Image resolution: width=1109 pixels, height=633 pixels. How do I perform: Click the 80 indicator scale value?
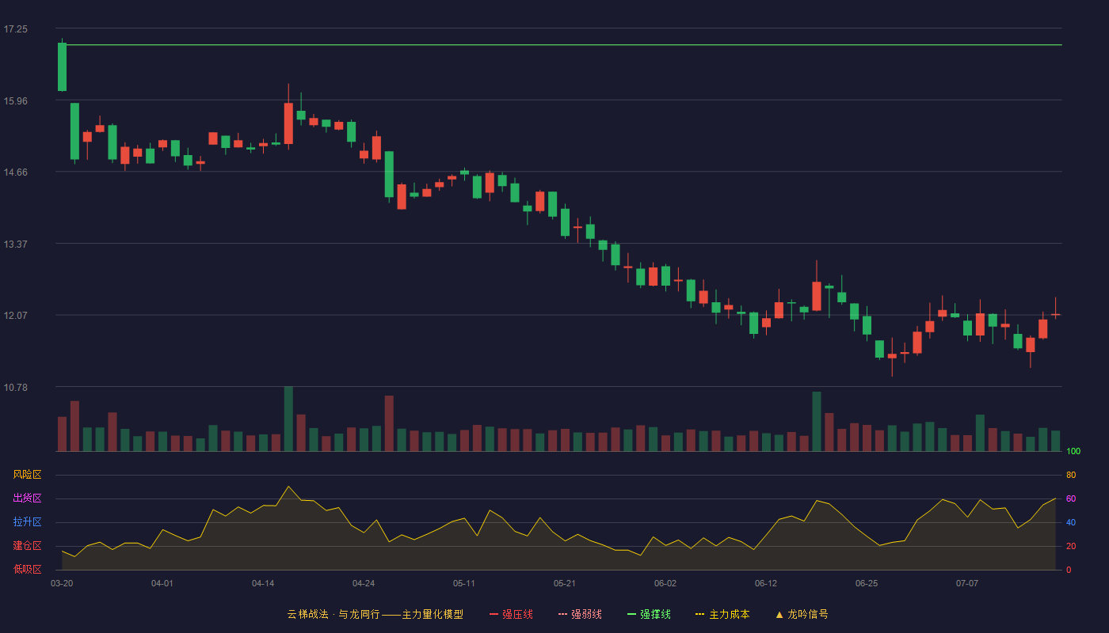click(1071, 475)
